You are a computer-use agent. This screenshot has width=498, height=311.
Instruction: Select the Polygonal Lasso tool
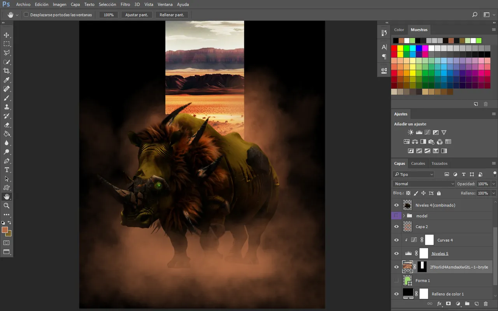point(7,53)
